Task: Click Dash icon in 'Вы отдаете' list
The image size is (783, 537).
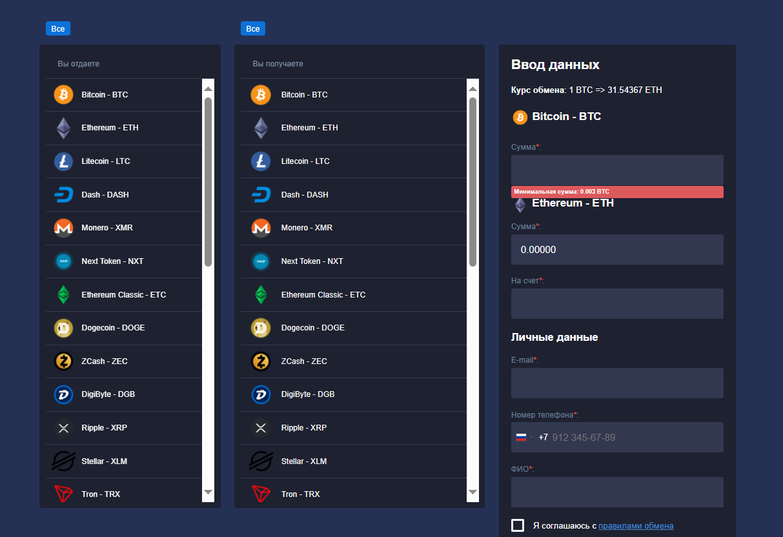Action: [x=63, y=195]
